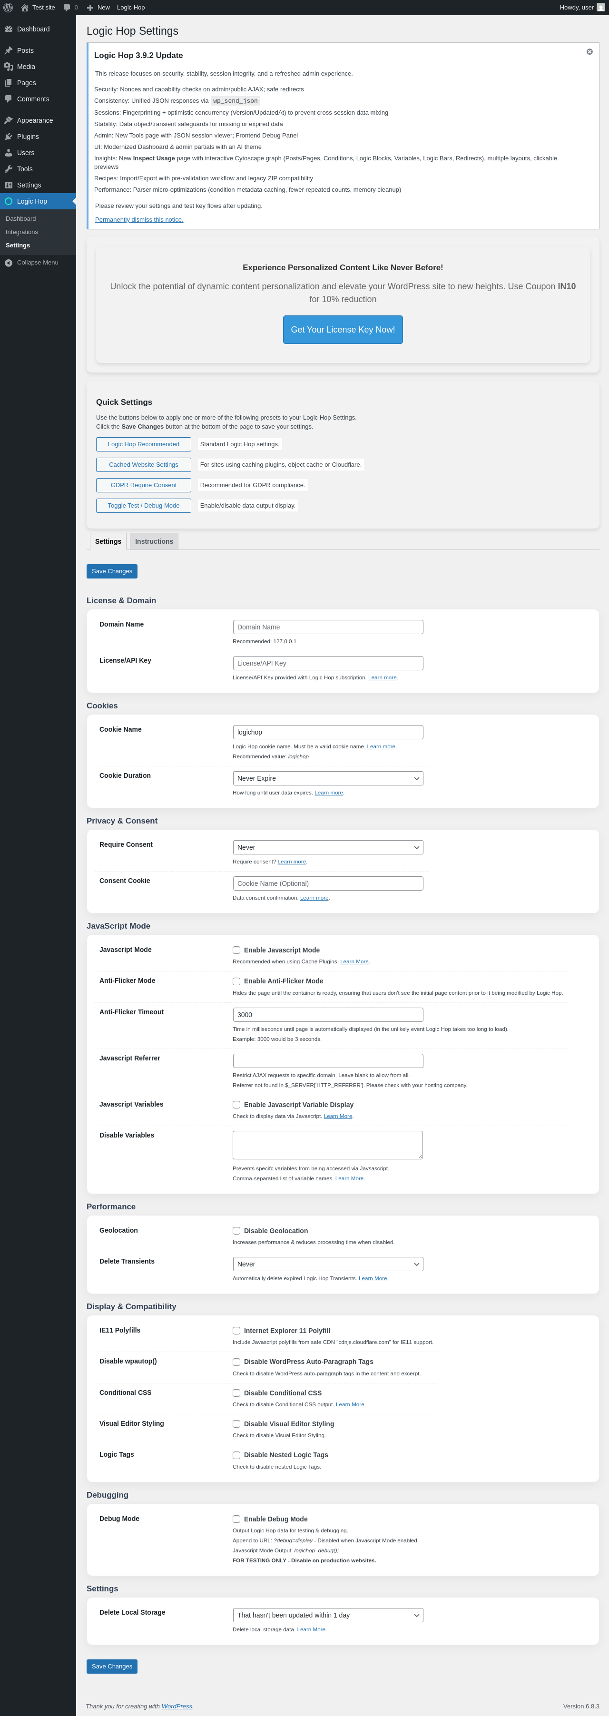Viewport: 609px width, 1716px height.
Task: Click the Collapse Menu arrow icon
Action: pyautogui.click(x=9, y=263)
